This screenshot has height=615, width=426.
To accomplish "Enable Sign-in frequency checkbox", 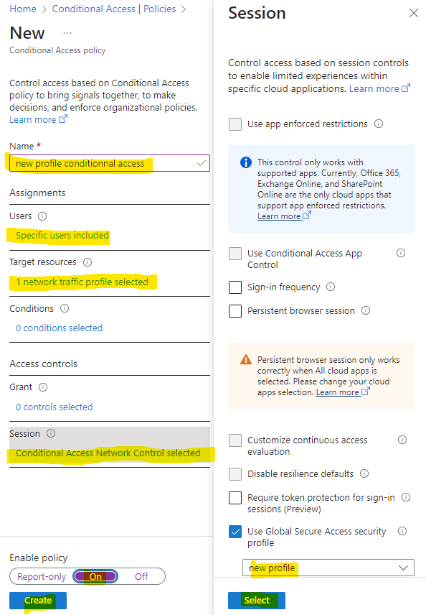I will click(x=235, y=287).
